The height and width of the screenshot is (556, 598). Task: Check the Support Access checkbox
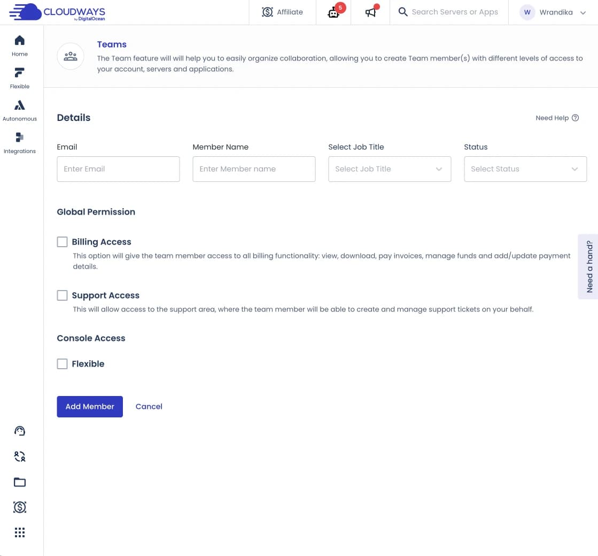pyautogui.click(x=63, y=295)
